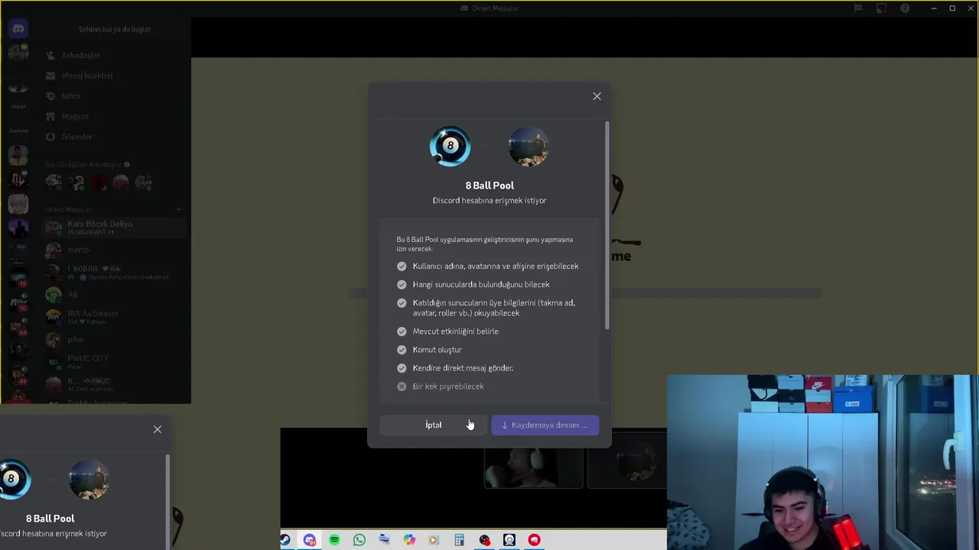This screenshot has width=979, height=550.
Task: Click the info icon beside Sık Görüşülen Arkadaşlar
Action: pyautogui.click(x=127, y=164)
